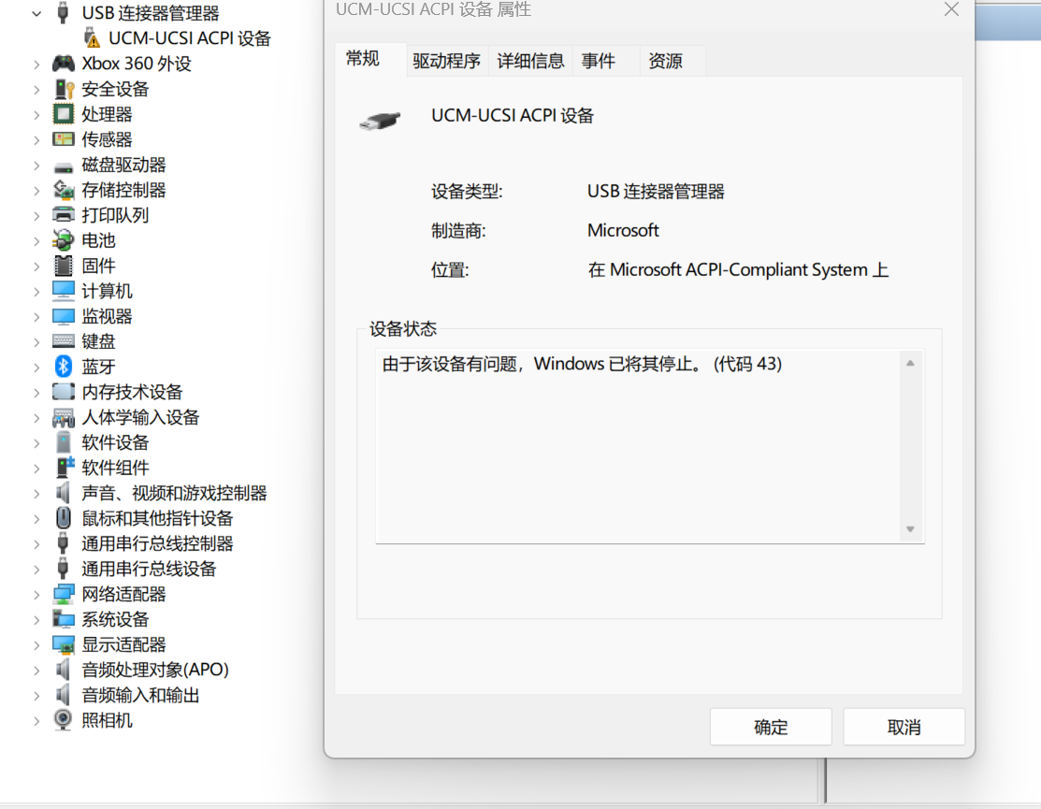The height and width of the screenshot is (809, 1041).
Task: Click the 确定 button
Action: 771,727
